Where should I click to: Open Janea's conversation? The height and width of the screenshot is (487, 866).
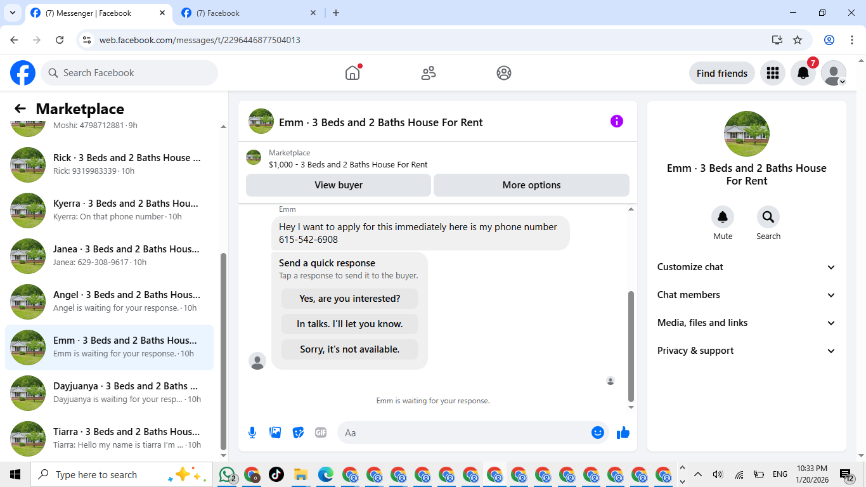(109, 256)
